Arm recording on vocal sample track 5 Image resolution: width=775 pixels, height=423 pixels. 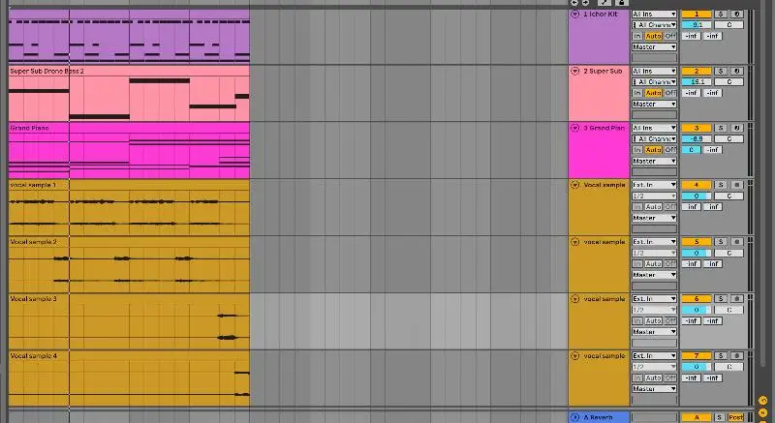pos(737,242)
